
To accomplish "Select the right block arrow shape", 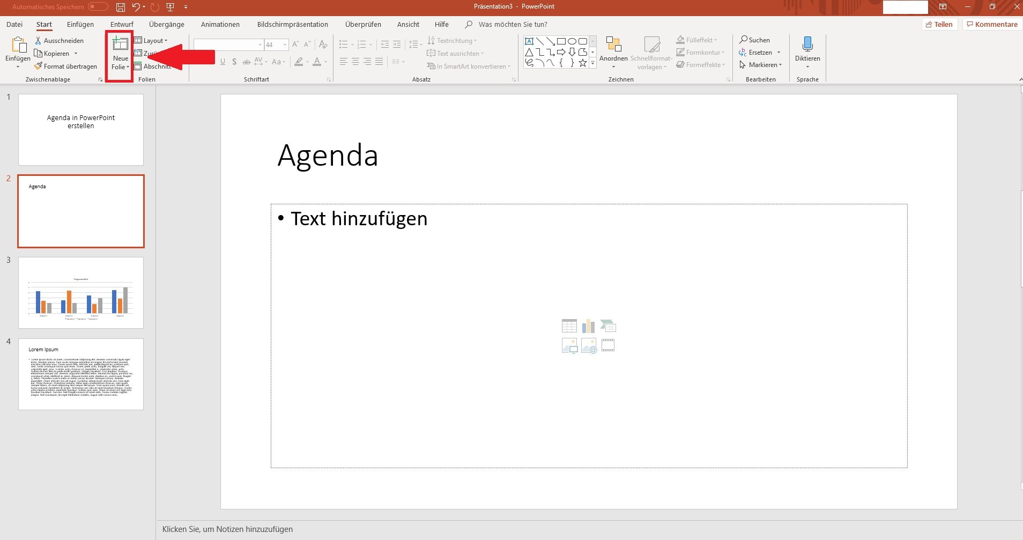I will point(561,52).
